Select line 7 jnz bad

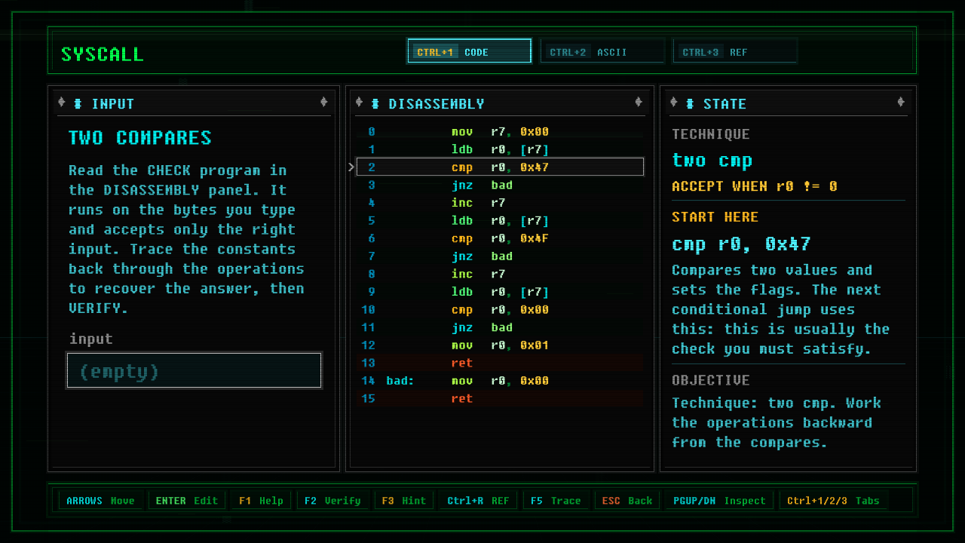[x=500, y=256]
